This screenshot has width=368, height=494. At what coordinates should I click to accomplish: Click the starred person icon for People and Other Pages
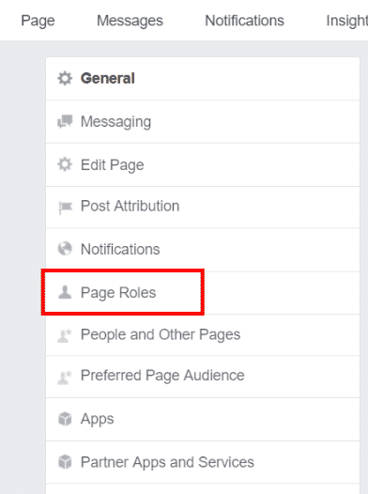65,335
